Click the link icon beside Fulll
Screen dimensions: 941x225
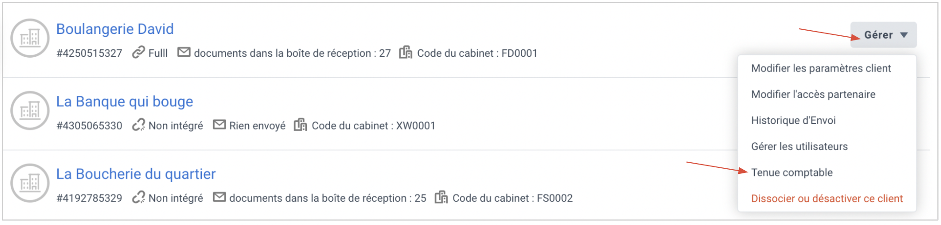tap(138, 53)
